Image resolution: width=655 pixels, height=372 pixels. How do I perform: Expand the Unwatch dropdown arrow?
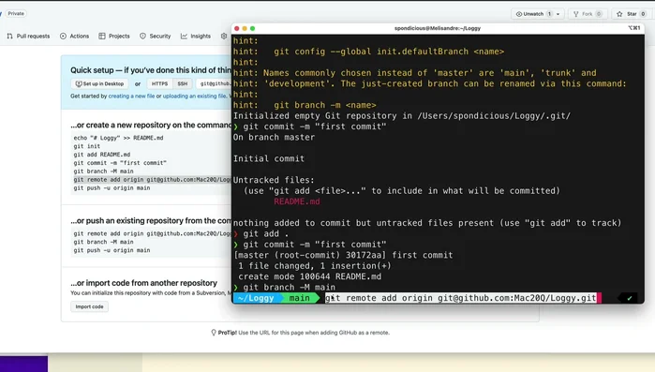[558, 14]
